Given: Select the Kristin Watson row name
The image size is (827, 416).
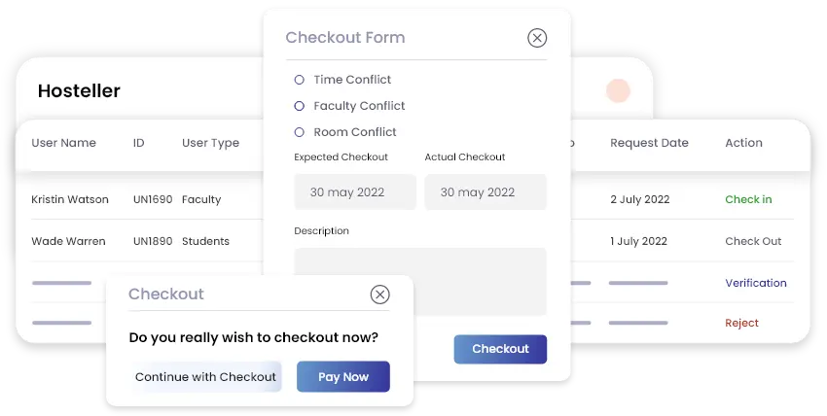Looking at the screenshot, I should (68, 199).
